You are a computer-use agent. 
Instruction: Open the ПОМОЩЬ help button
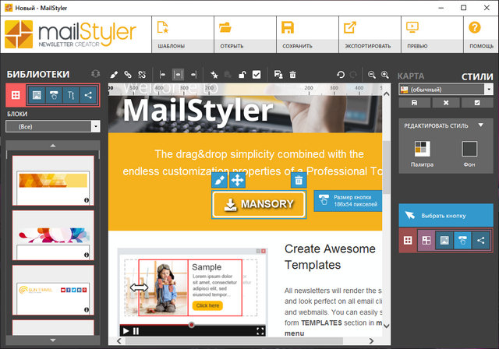click(481, 34)
